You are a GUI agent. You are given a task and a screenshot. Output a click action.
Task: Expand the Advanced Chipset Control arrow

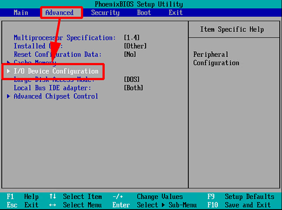[8, 96]
